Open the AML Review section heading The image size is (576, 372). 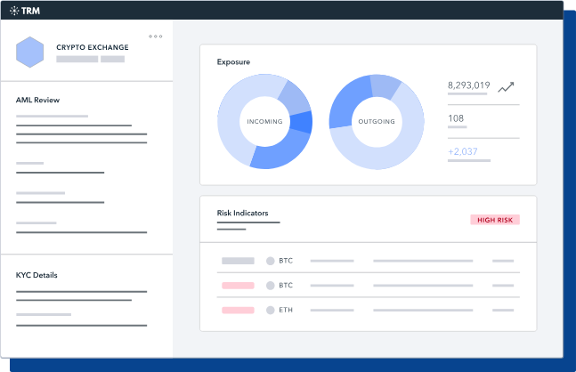point(37,100)
